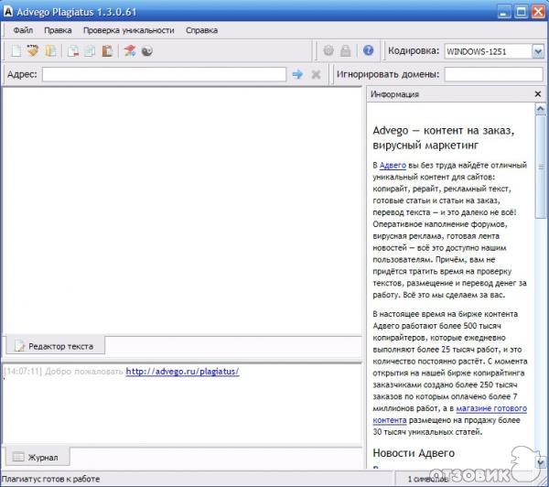Minimize the Advego Plagiatus window
The width and height of the screenshot is (549, 487).
tap(504, 12)
